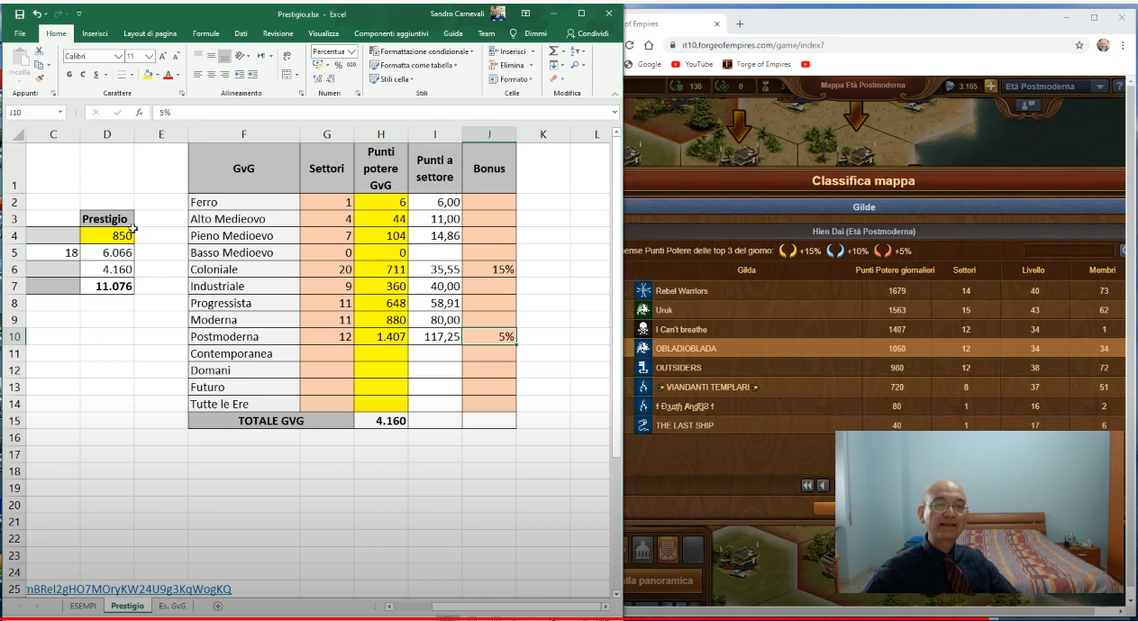Switch to the Inserisci ribbon tab
This screenshot has width=1138, height=621.
(x=95, y=33)
